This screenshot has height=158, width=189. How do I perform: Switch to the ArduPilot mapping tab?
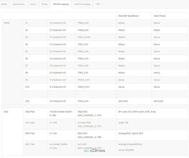(82, 4)
